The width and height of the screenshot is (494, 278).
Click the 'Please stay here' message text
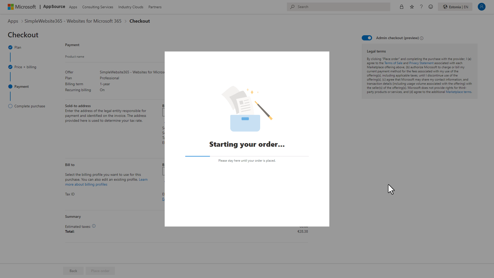coord(247,161)
